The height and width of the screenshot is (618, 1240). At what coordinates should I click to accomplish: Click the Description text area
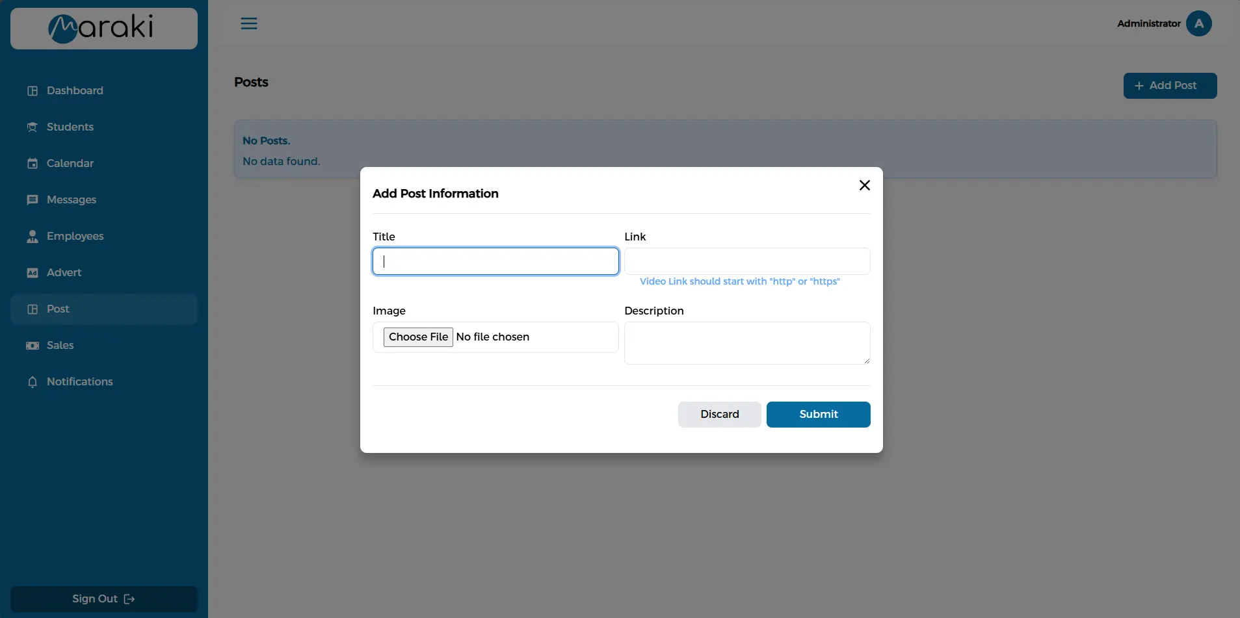point(747,343)
